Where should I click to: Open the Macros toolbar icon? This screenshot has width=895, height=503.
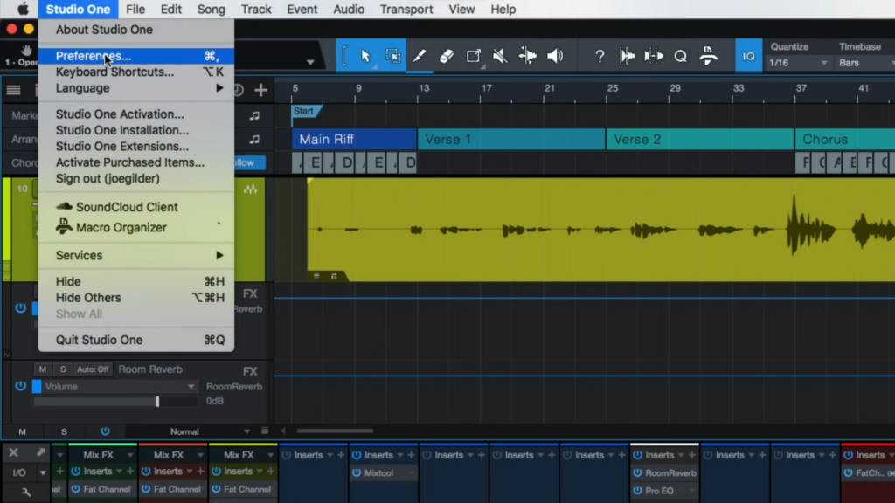pos(708,56)
